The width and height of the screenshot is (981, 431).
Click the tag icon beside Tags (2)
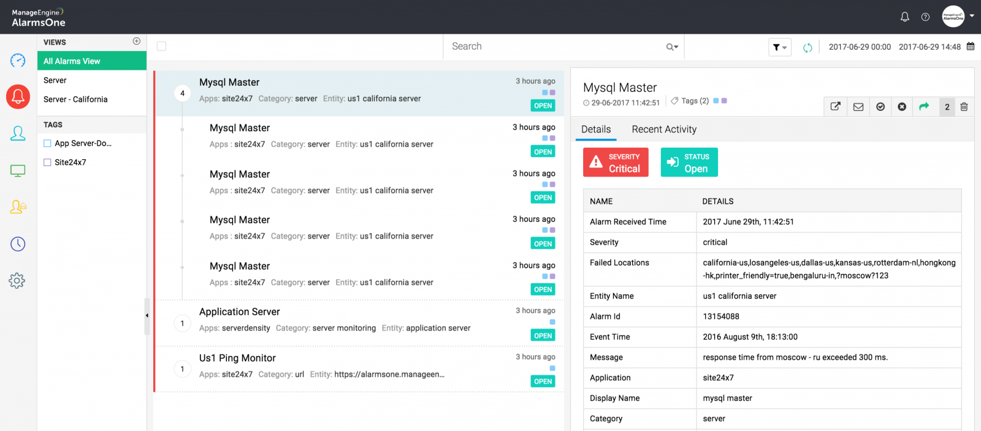point(674,101)
